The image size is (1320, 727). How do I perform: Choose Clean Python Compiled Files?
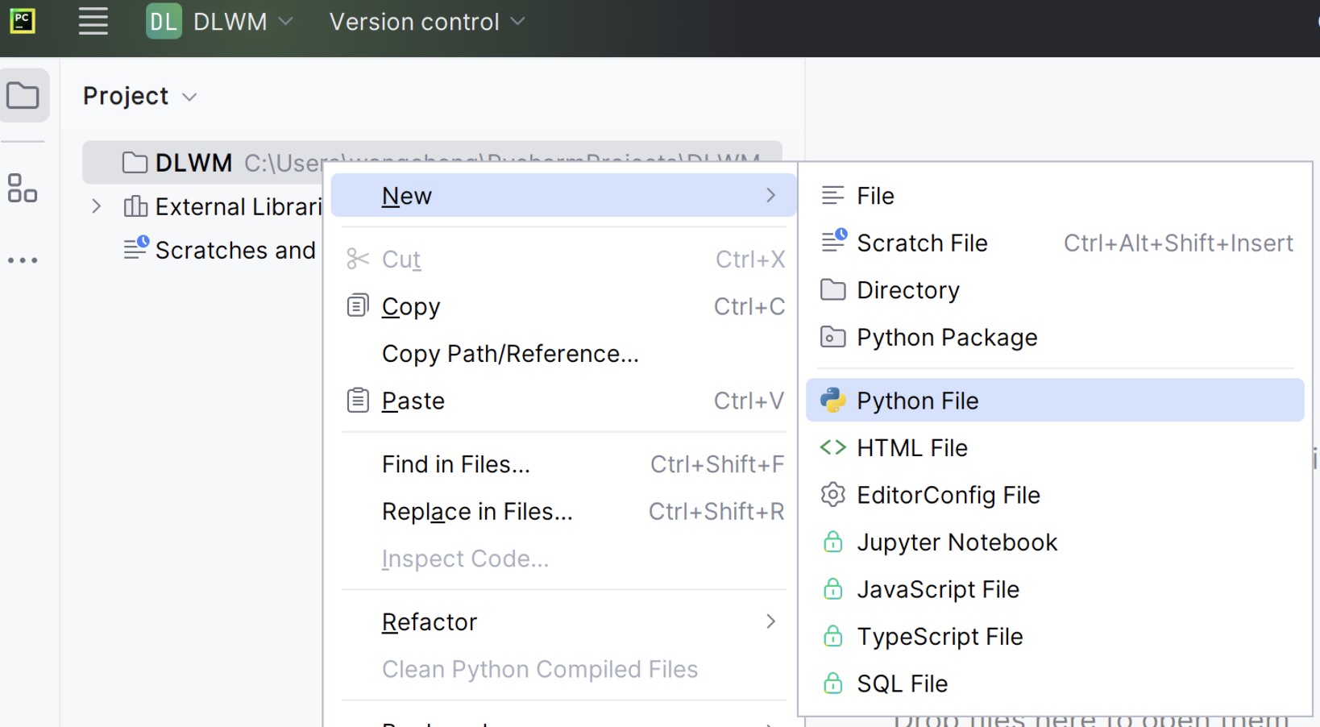[x=563, y=669]
